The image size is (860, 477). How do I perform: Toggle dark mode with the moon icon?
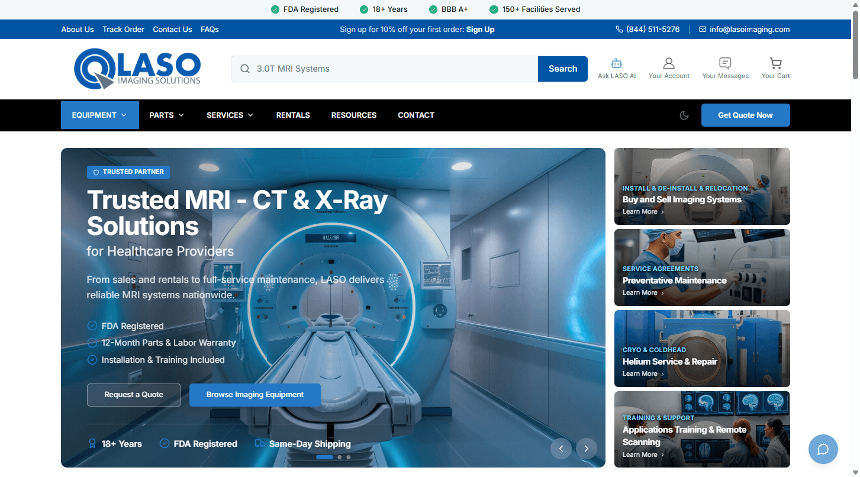684,115
